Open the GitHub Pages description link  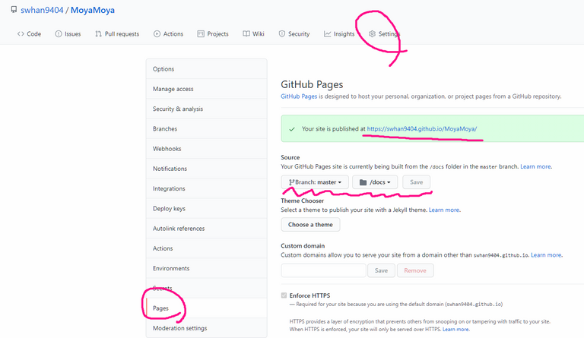[299, 96]
